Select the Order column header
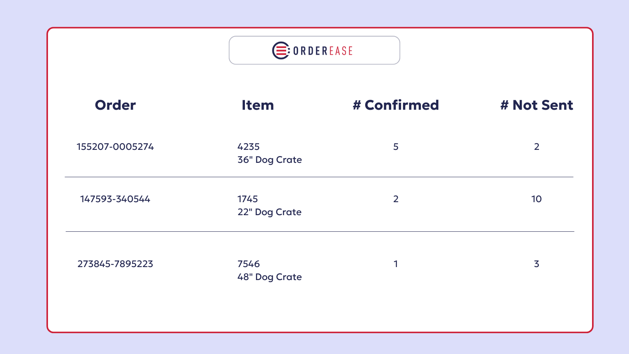 tap(115, 105)
